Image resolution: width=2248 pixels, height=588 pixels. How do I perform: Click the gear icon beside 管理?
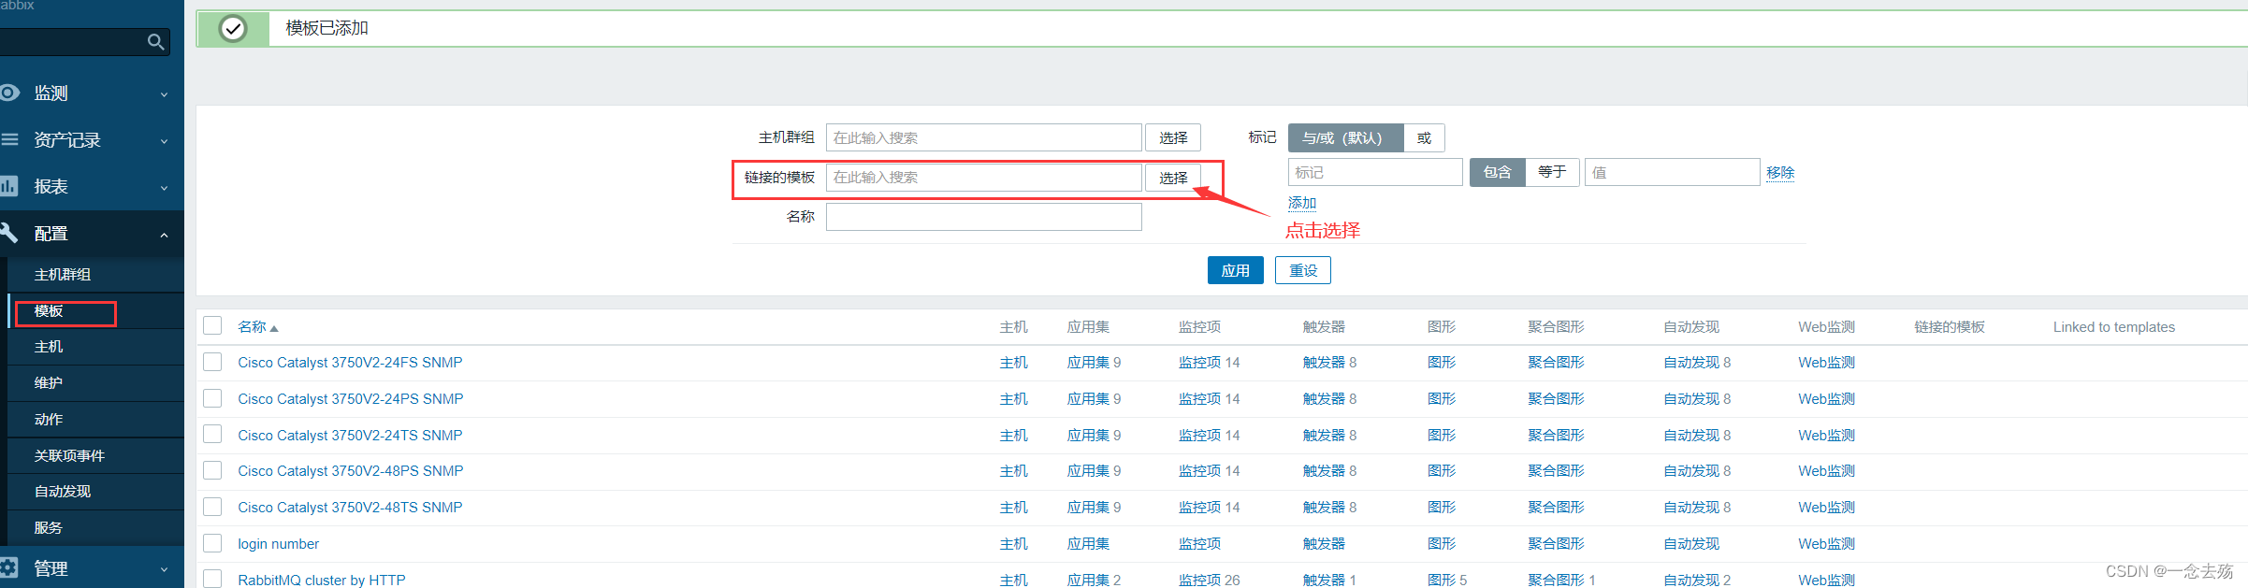pos(9,567)
